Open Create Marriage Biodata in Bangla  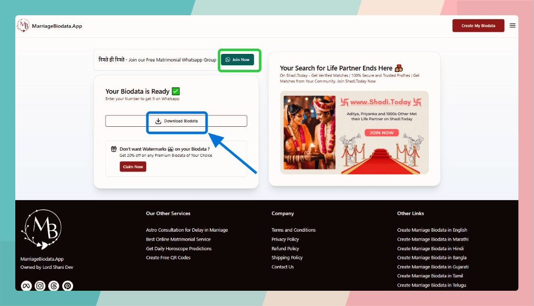tap(432, 257)
